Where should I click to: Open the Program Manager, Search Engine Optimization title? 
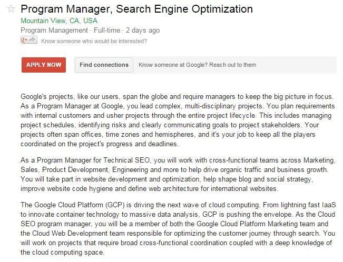pyautogui.click(x=136, y=9)
